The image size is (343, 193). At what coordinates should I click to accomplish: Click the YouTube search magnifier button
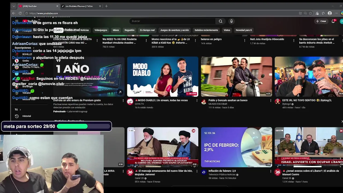[x=221, y=21]
